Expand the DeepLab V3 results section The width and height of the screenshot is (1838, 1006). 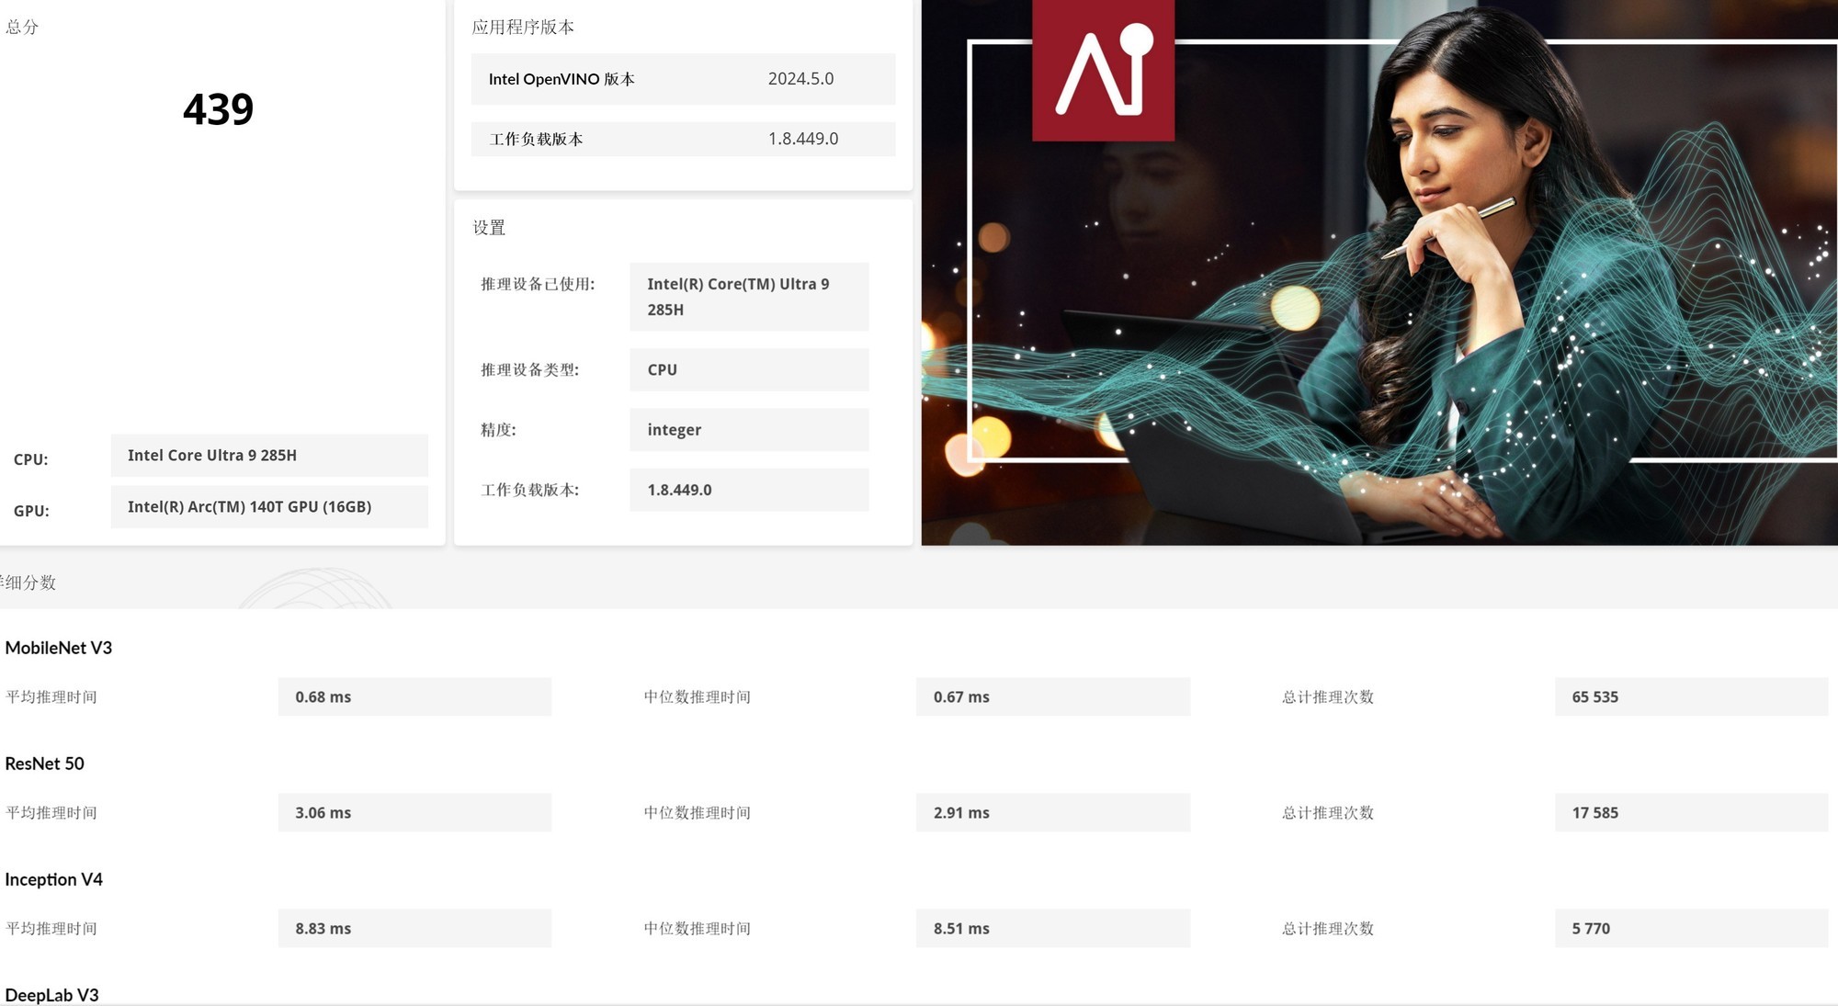point(51,994)
